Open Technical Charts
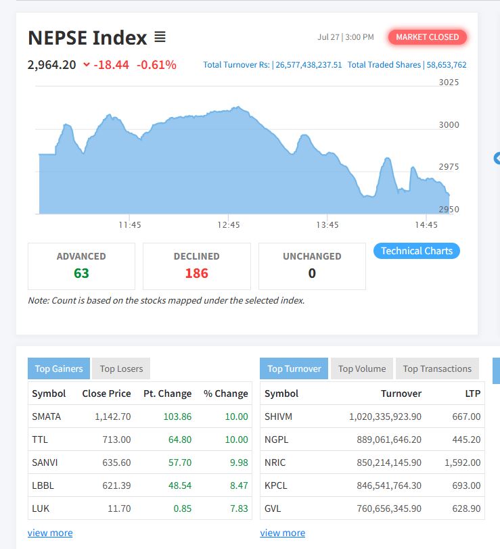Image resolution: width=500 pixels, height=549 pixels. tap(416, 251)
